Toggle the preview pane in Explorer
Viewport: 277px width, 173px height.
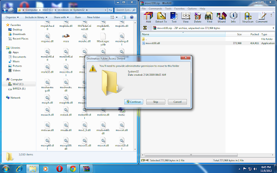[124, 17]
